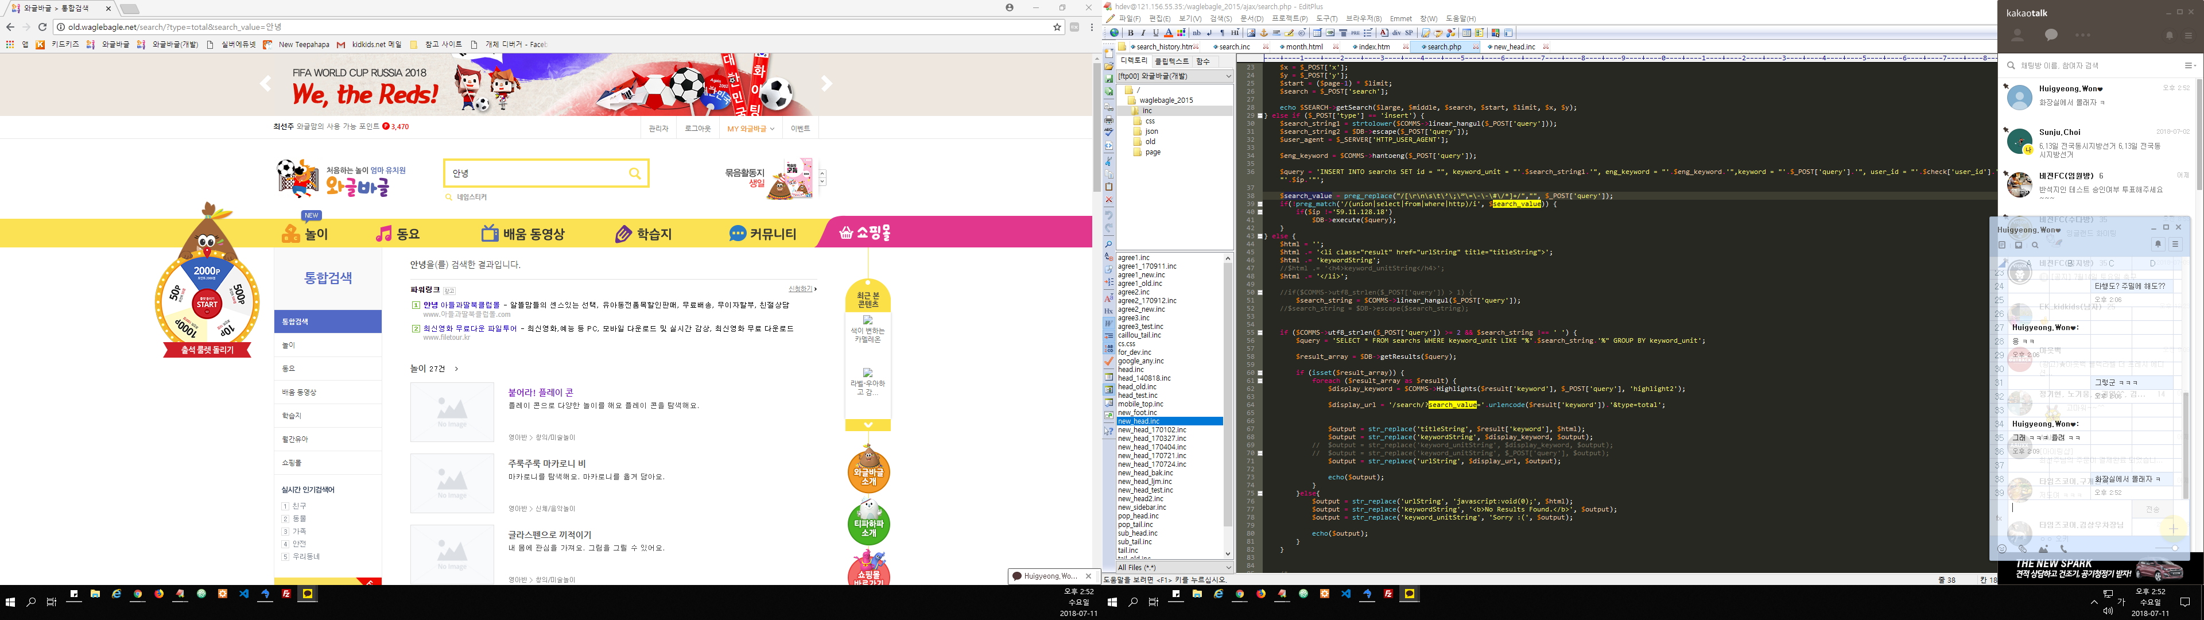Viewport: 2204px width, 620px height.
Task: Expand the yellow arrow under 최근 본 콘텐츠
Action: 868,425
